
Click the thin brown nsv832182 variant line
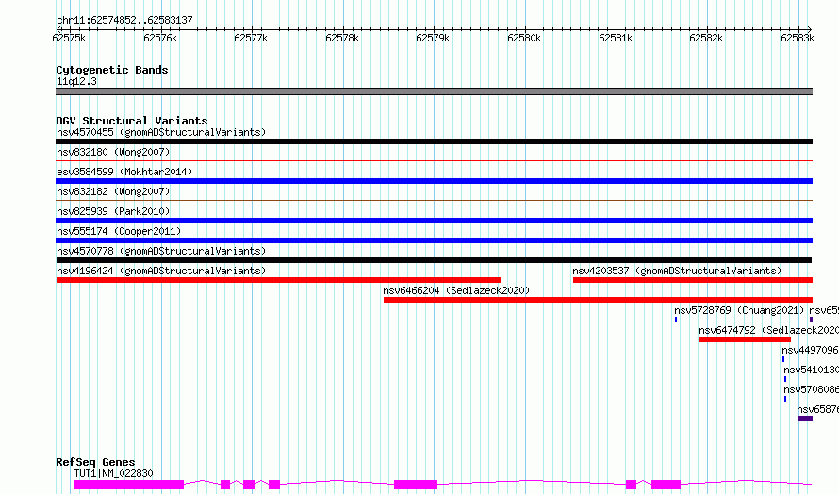[434, 200]
